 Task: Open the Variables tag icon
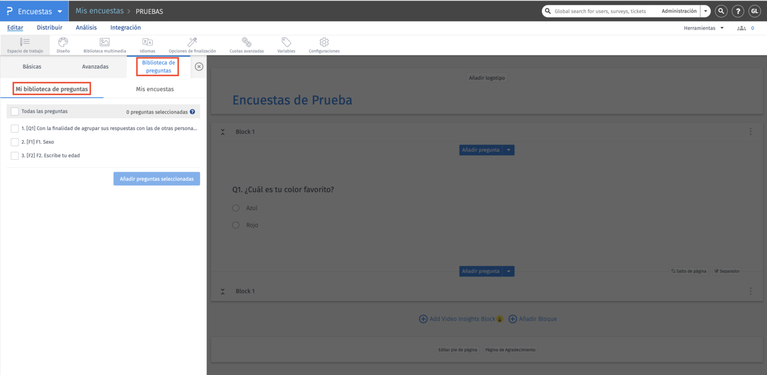pos(286,42)
